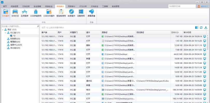This screenshot has width=210, height=103.
Task: Switch to the 终端信息 tab
Action: (x=15, y=6)
